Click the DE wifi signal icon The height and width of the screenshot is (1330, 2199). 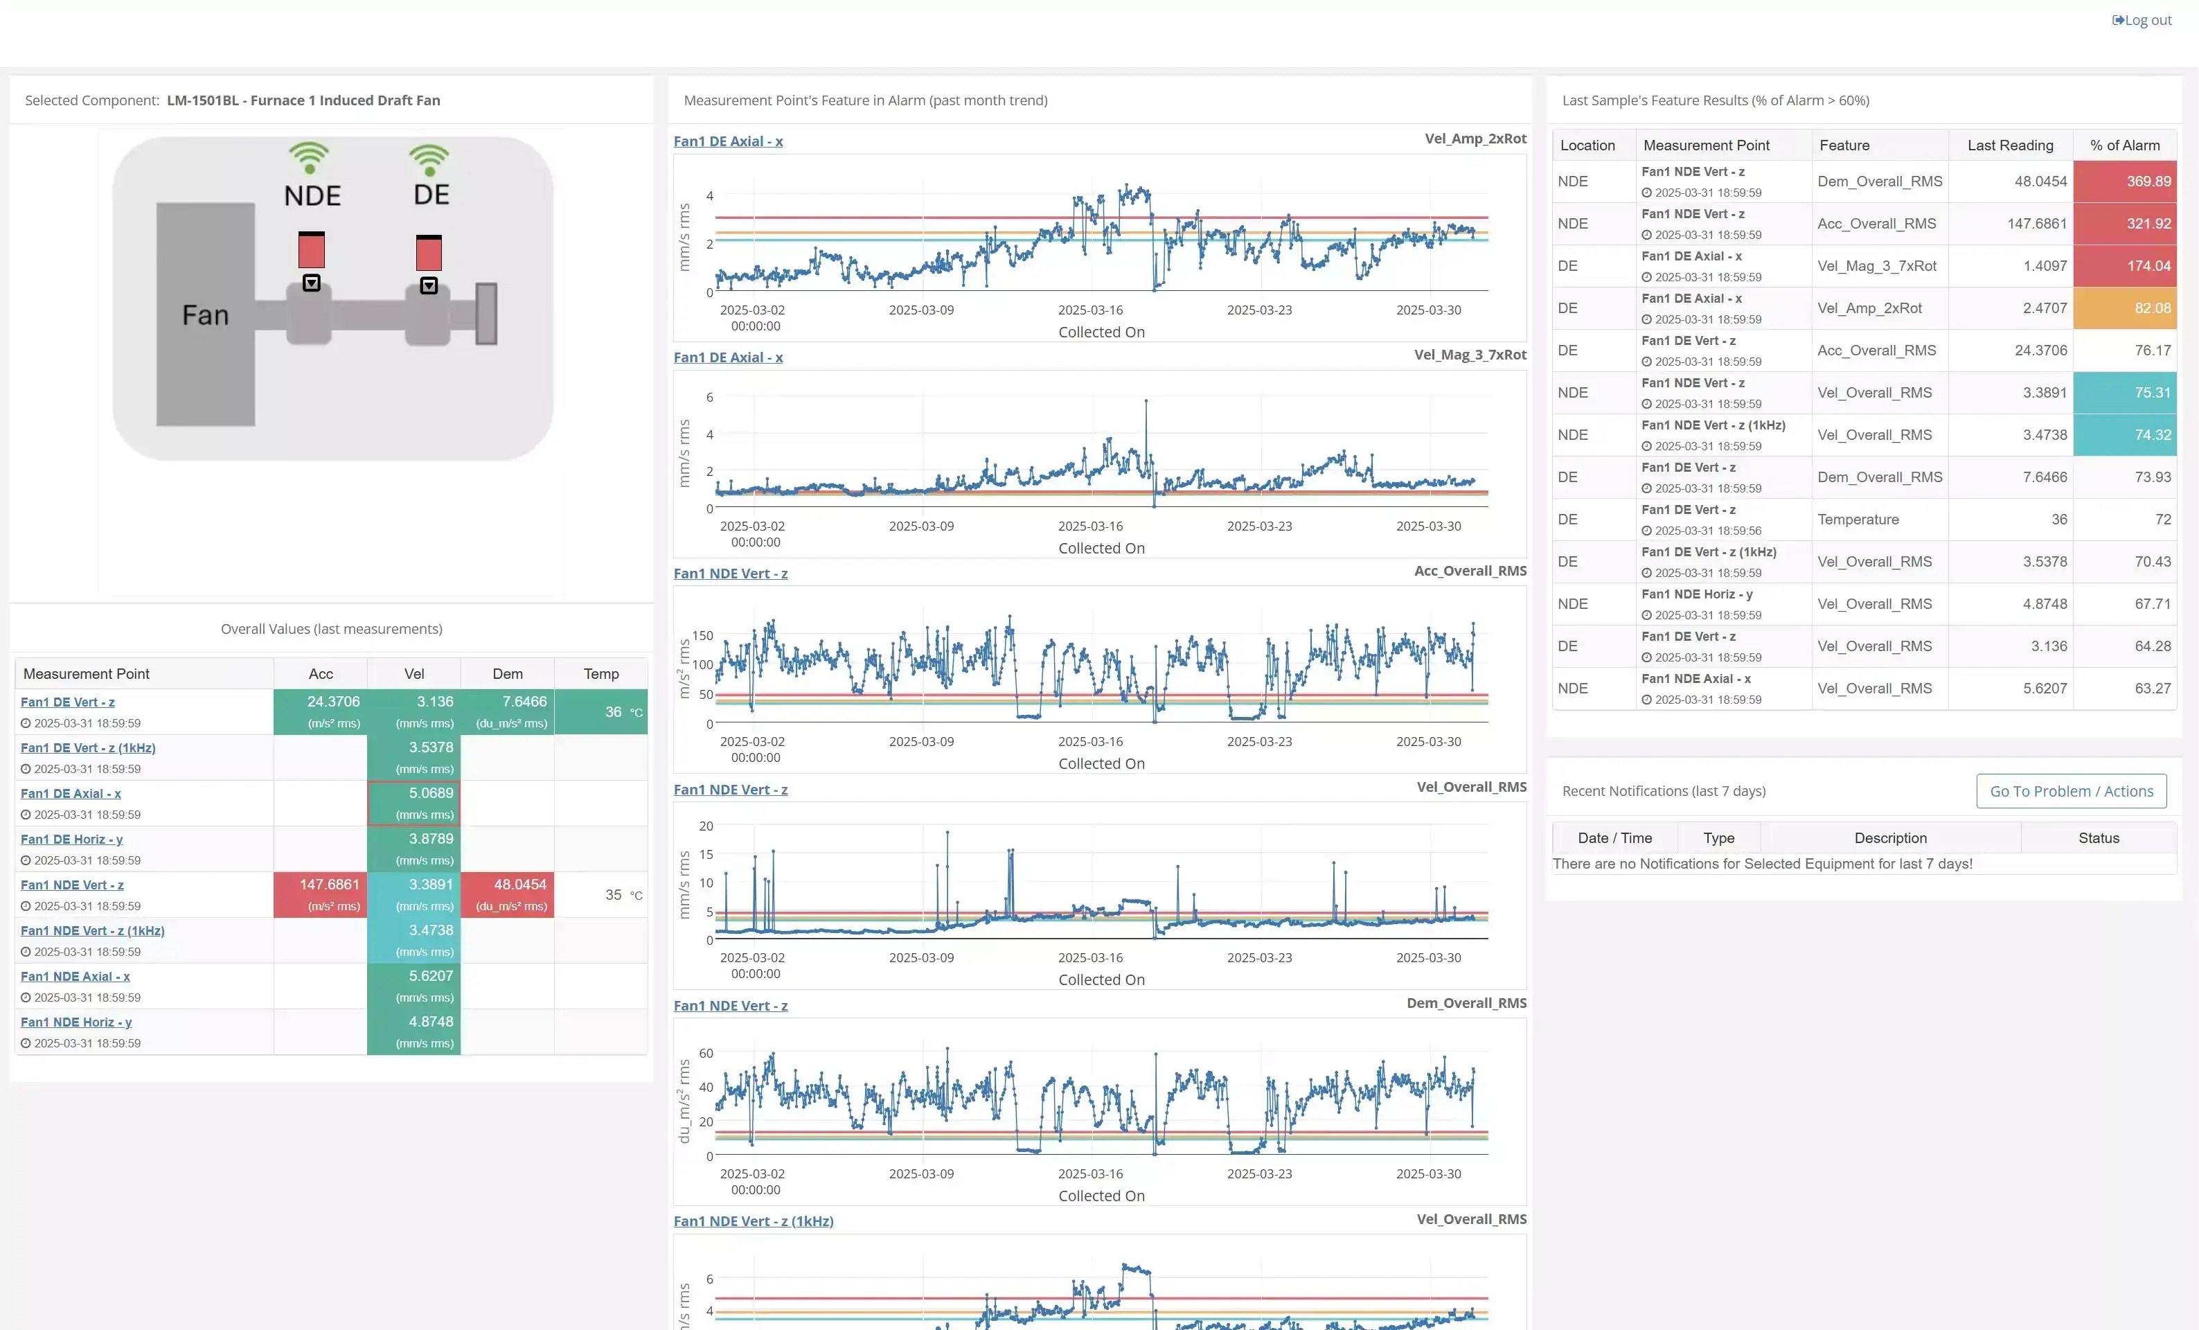tap(429, 161)
